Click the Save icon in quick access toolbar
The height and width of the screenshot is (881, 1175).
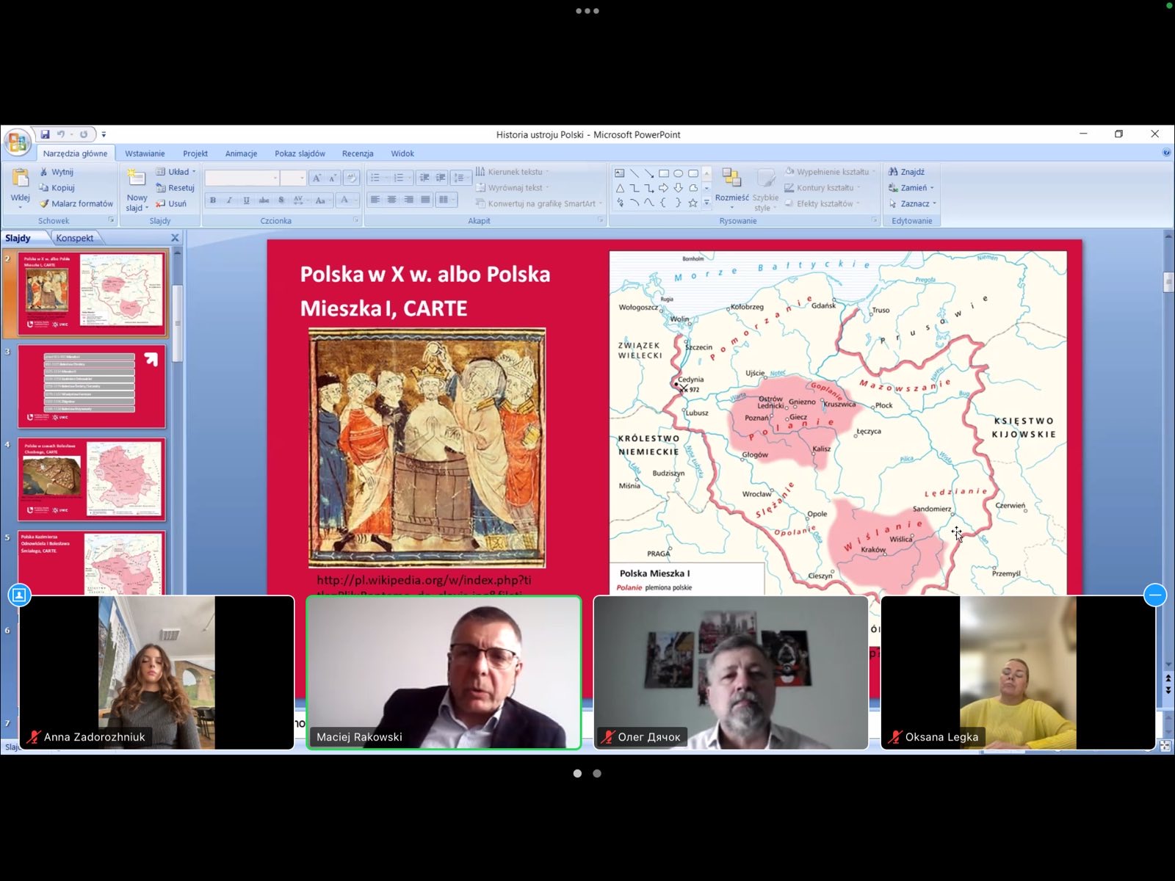46,134
